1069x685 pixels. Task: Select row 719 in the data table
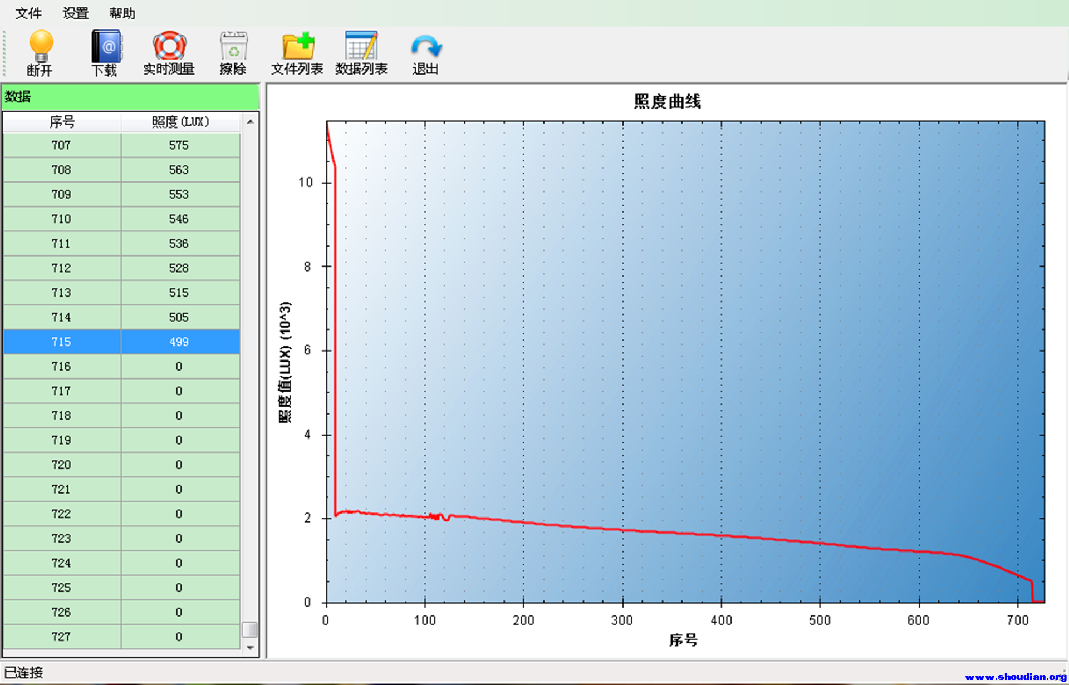122,440
